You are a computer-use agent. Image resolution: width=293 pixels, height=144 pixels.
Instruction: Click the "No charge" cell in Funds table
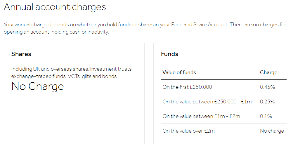(x=272, y=131)
